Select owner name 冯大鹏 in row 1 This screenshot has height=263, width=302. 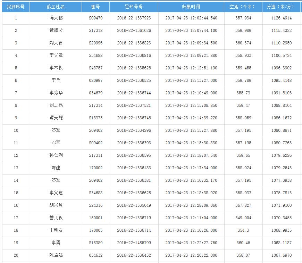(x=56, y=18)
